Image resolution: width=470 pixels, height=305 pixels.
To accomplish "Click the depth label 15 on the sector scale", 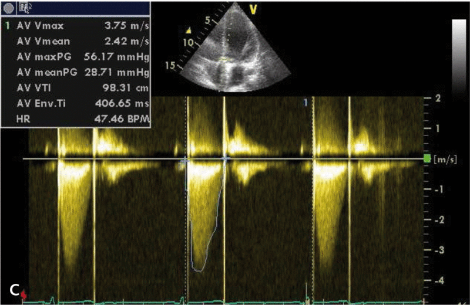I will [170, 65].
